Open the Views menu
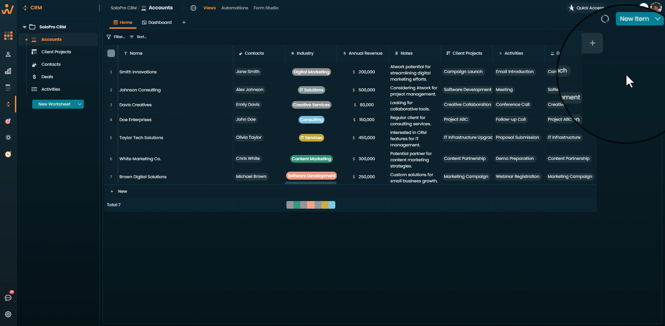665x326 pixels. pos(210,8)
